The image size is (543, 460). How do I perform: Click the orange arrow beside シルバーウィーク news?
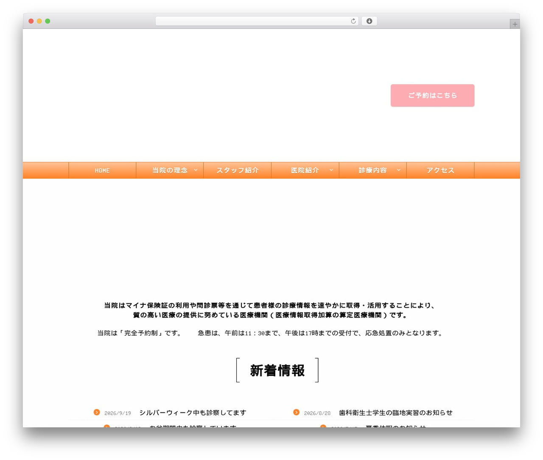[x=97, y=412]
